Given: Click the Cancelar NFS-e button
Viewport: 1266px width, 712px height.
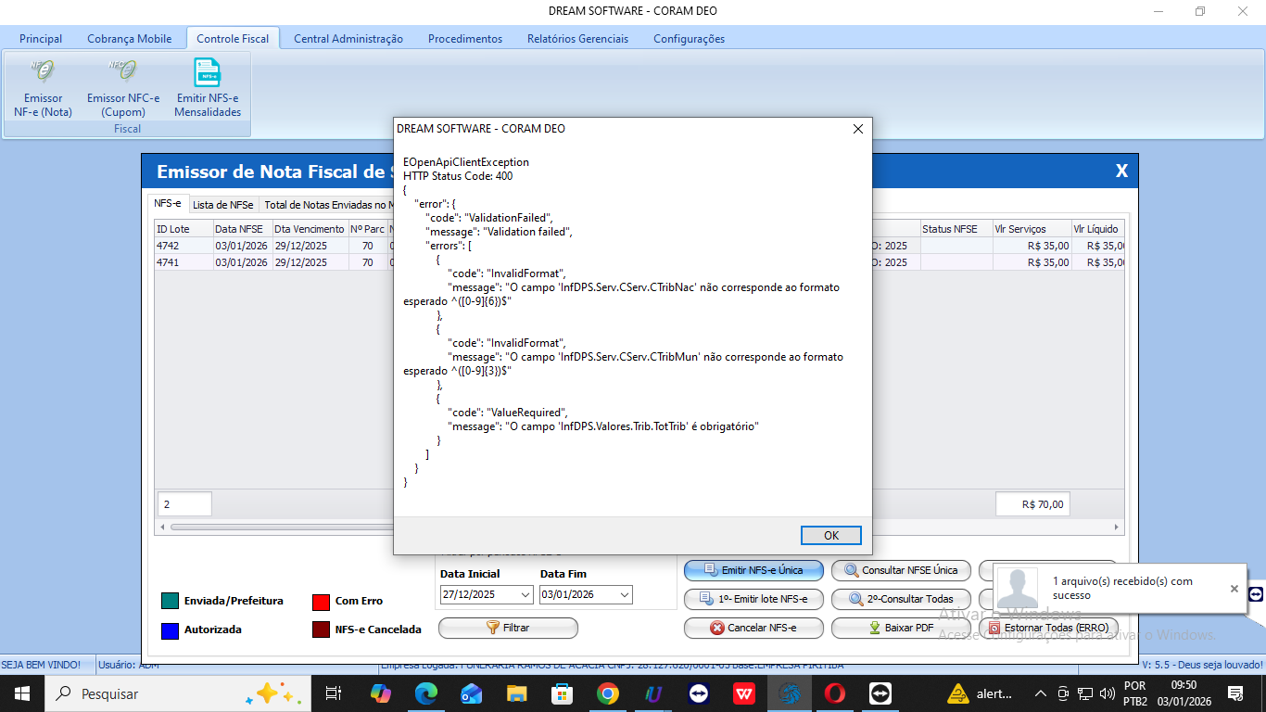Looking at the screenshot, I should tap(753, 628).
